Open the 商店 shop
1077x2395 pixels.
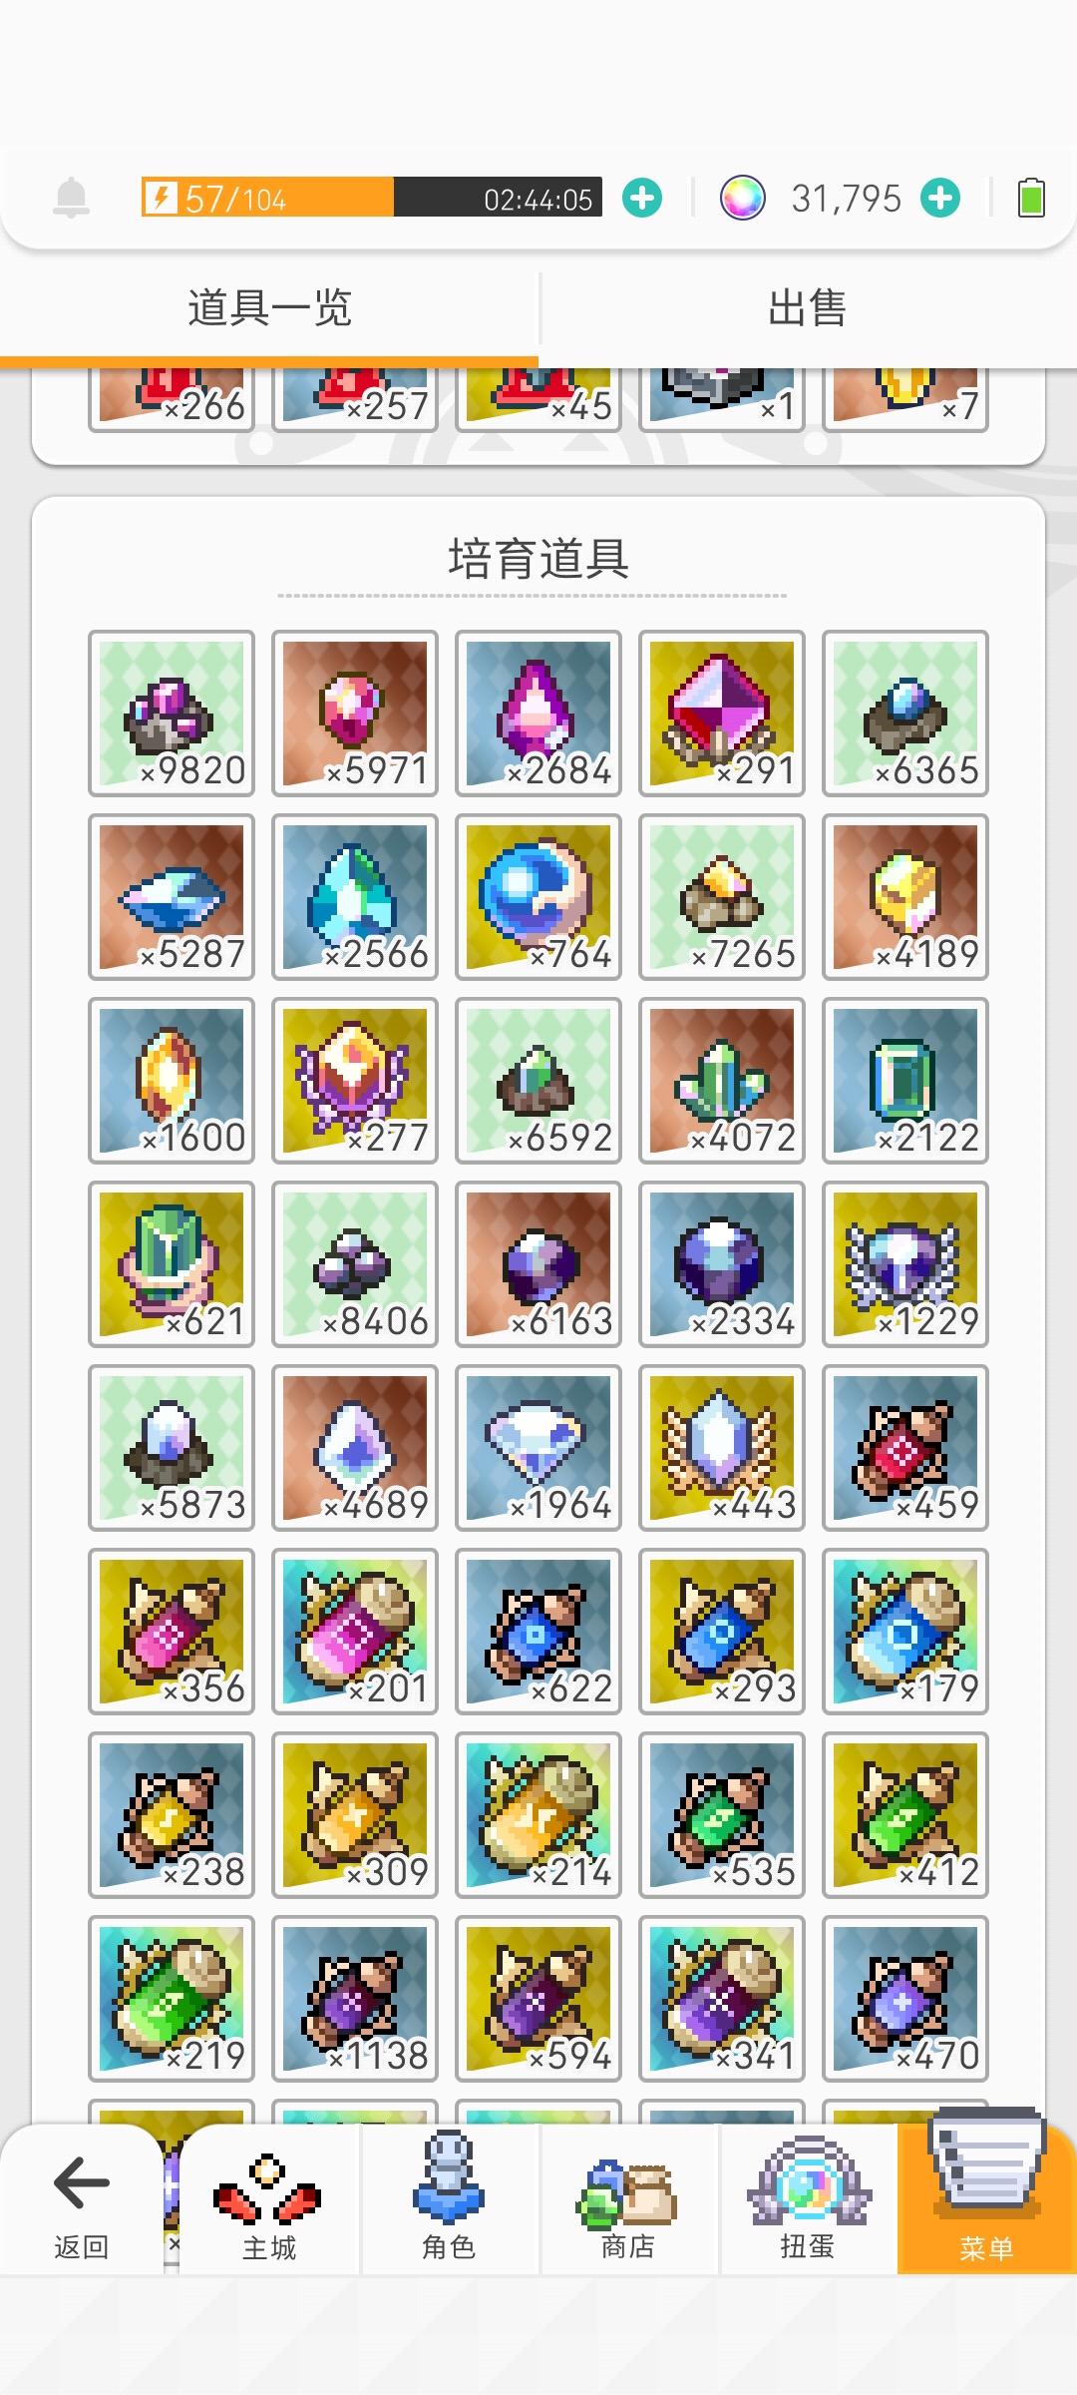click(628, 2204)
